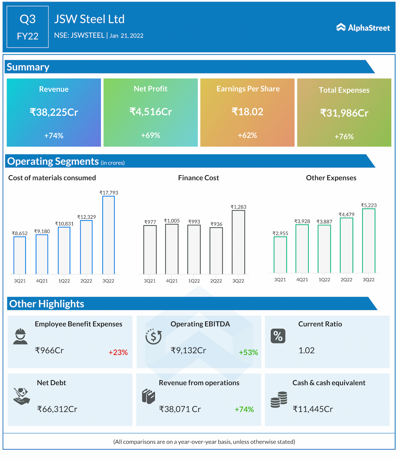Screen dimensions: 398x461
Task: Click the percent icon beside Current Ratio
Action: (x=278, y=336)
